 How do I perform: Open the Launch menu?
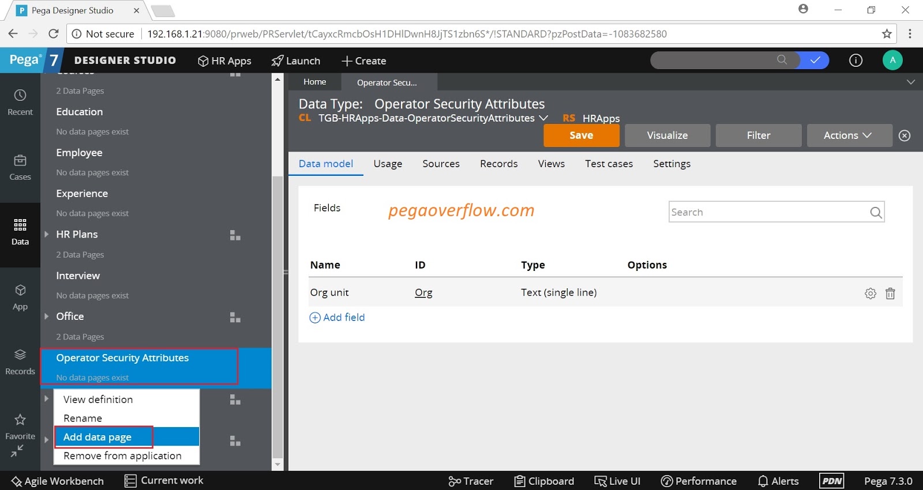[x=296, y=61]
